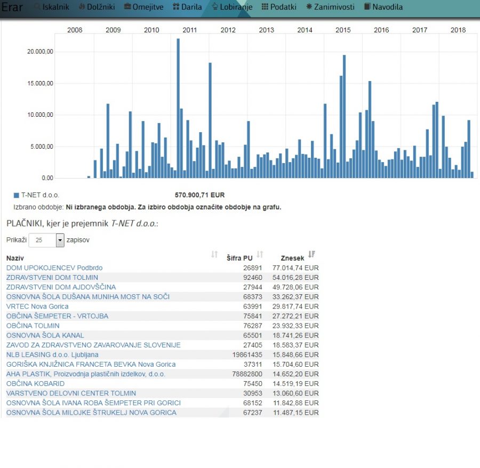
Task: Open OSNOVNA ŠOLA IVANA ROBA ŠEMPETER link
Action: point(93,403)
